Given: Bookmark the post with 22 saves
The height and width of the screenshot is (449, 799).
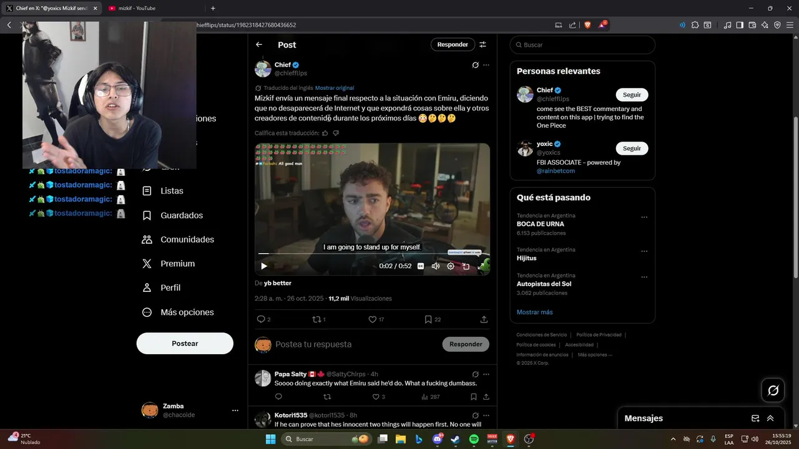Looking at the screenshot, I should click(428, 319).
